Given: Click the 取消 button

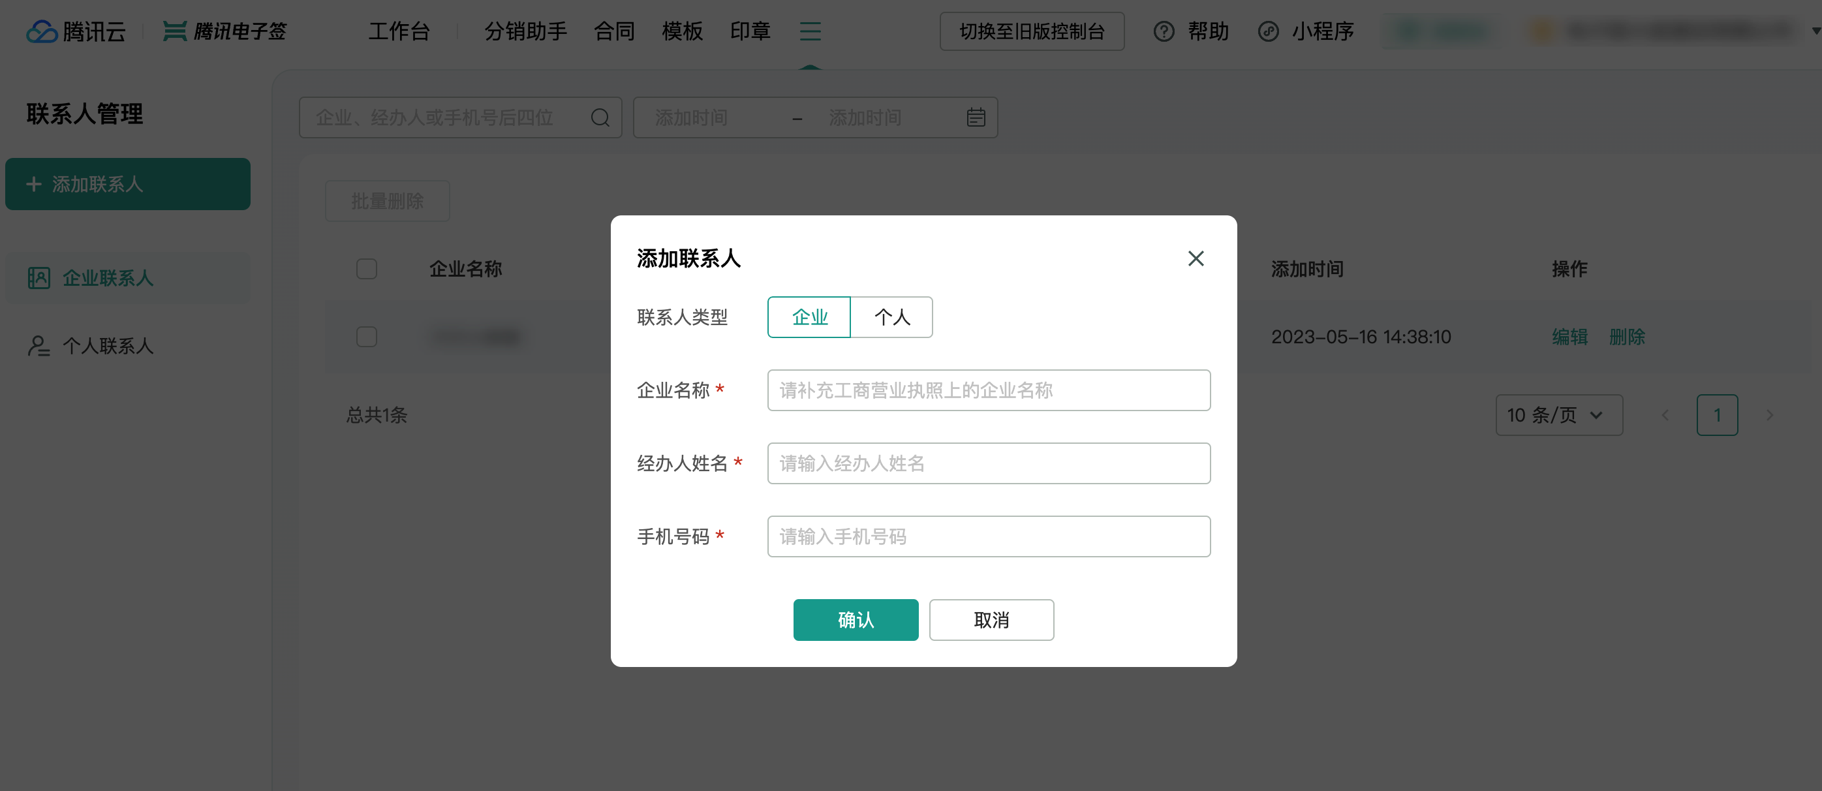Looking at the screenshot, I should pyautogui.click(x=992, y=620).
